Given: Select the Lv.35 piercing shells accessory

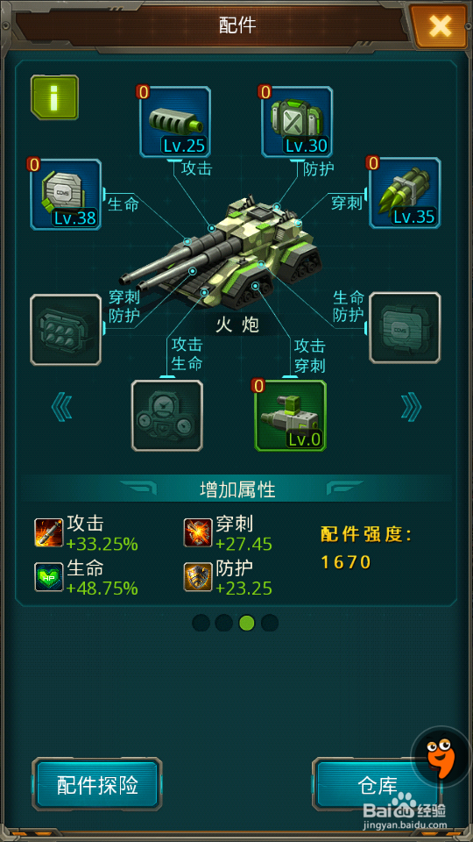Looking at the screenshot, I should (405, 193).
